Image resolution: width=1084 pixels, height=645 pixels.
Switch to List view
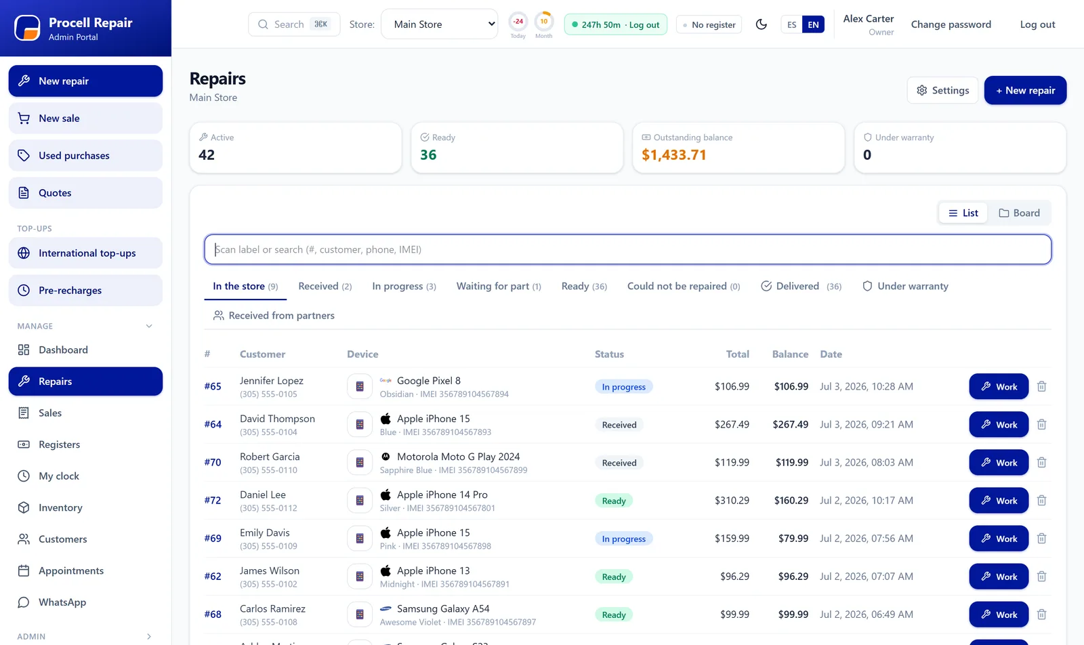tap(963, 213)
